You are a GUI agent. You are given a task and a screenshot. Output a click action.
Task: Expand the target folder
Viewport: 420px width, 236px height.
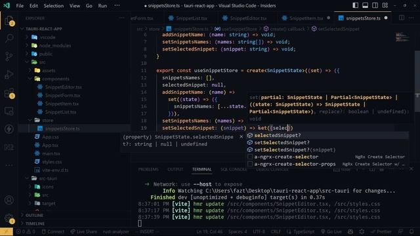[x=45, y=203]
